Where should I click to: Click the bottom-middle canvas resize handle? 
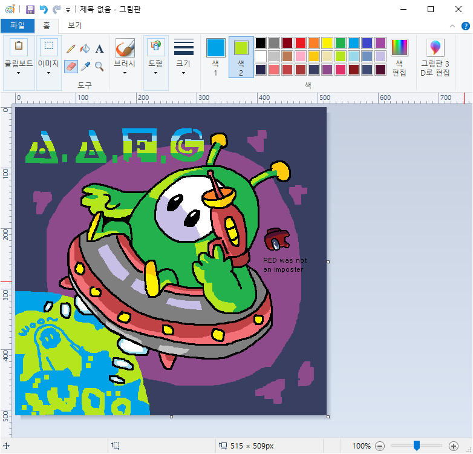171,416
